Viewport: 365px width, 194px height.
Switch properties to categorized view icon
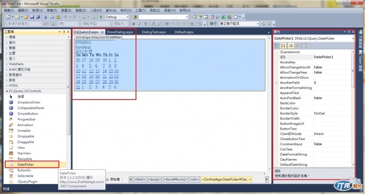277,46
